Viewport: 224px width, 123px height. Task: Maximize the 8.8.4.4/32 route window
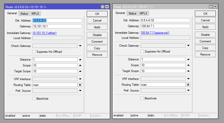pyautogui.click(x=211, y=6)
